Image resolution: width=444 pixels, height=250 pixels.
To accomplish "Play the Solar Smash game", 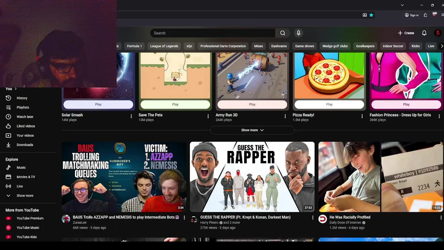I will [98, 105].
